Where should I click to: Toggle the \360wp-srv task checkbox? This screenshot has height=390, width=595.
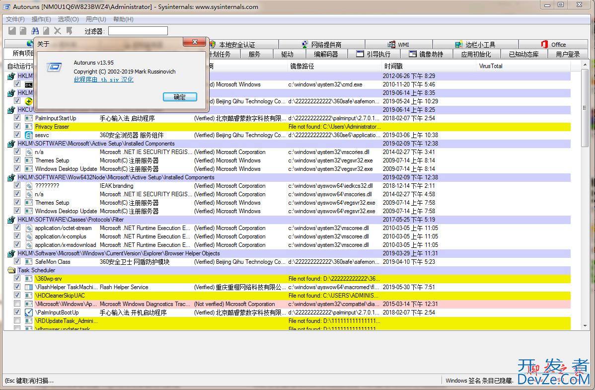click(17, 278)
